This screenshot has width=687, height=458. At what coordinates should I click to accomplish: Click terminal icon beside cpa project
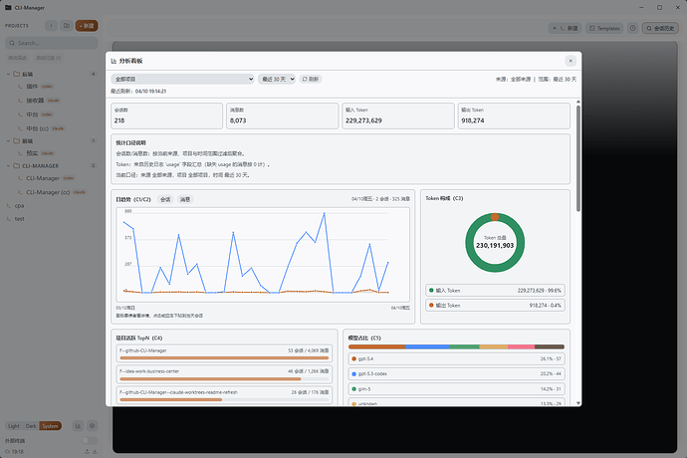pyautogui.click(x=9, y=205)
